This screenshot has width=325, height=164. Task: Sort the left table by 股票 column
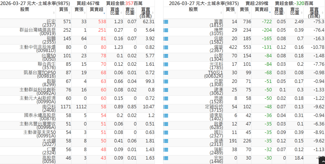29,10
